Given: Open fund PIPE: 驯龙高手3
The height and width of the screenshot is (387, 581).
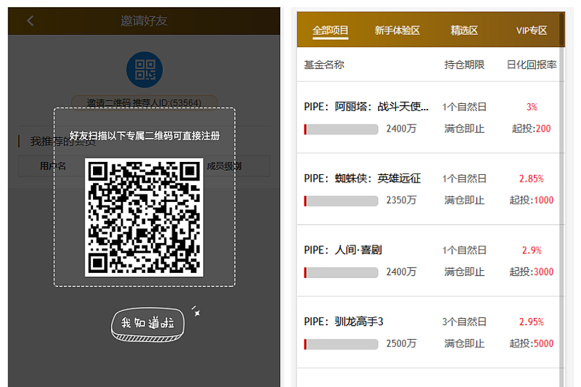Looking at the screenshot, I should [343, 321].
